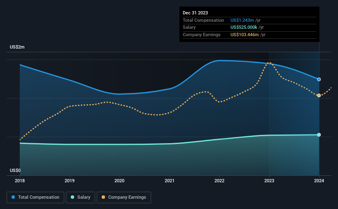Click the US$2m y-axis label
Viewport: 338px width, 209px height.
[17, 47]
